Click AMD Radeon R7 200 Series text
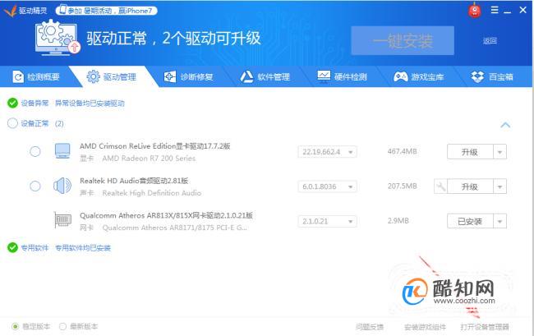 point(149,159)
